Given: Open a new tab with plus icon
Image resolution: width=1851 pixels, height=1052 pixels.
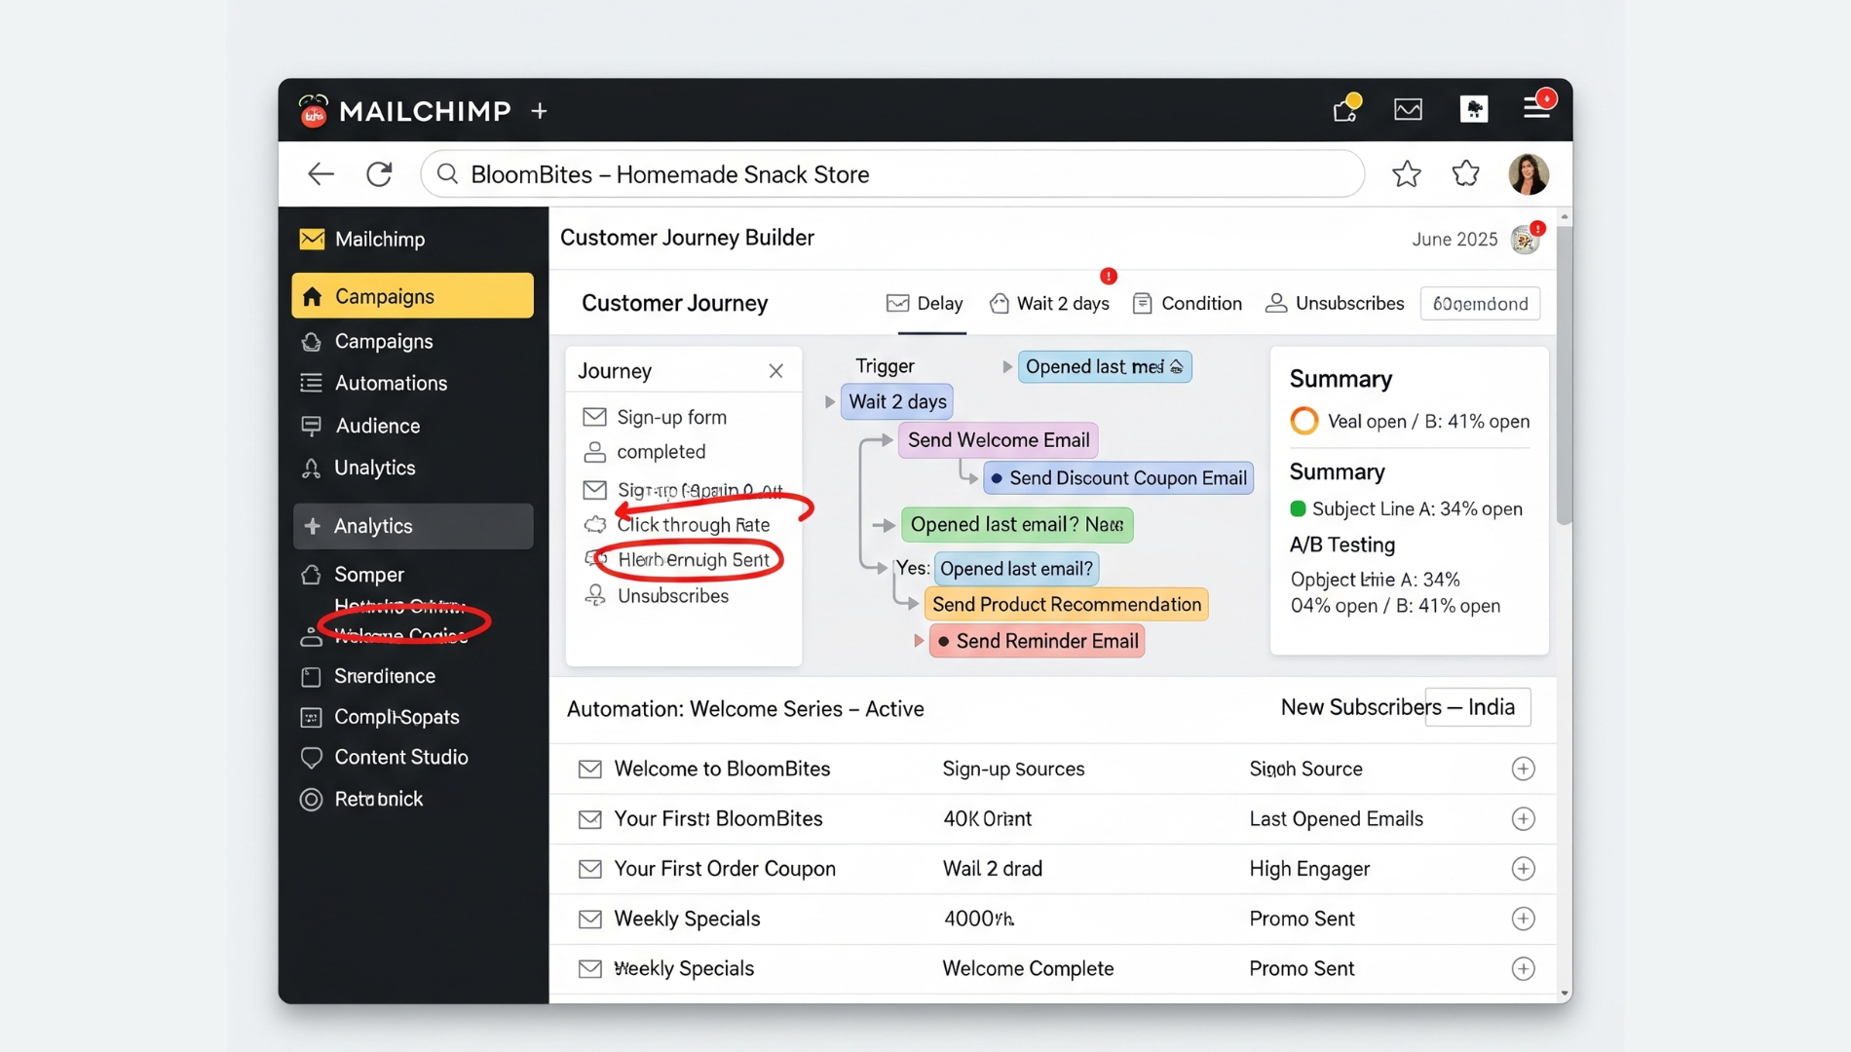Looking at the screenshot, I should (539, 111).
